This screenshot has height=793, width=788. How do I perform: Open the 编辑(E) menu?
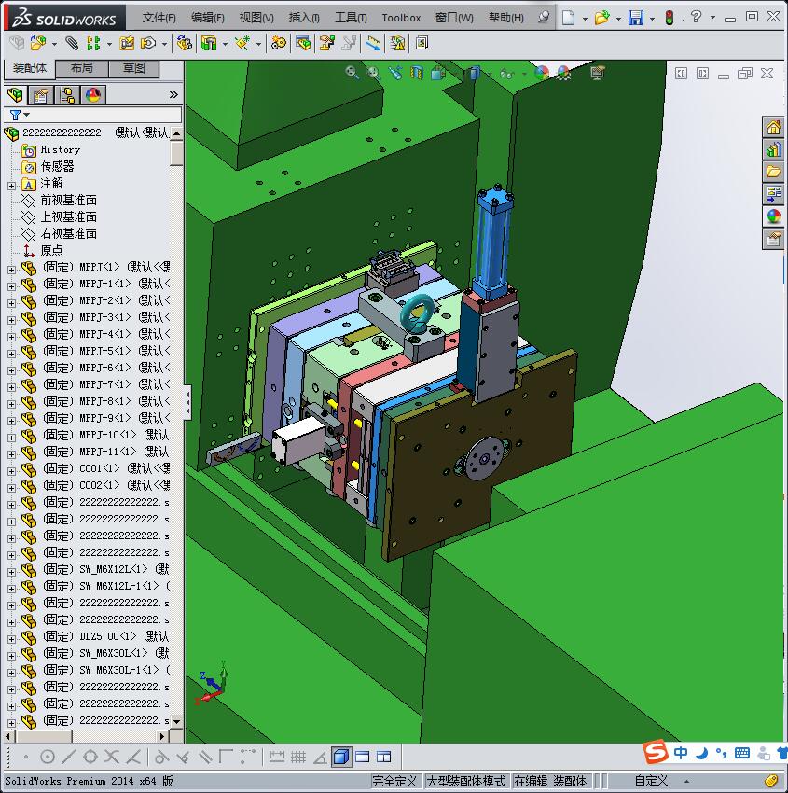tap(207, 18)
